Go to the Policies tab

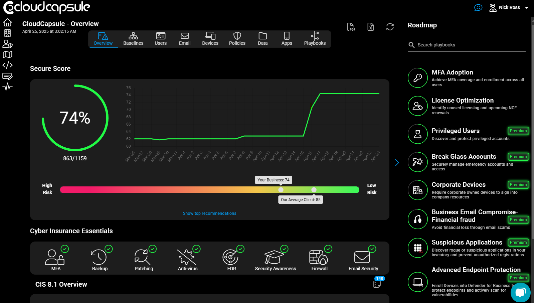(x=237, y=39)
